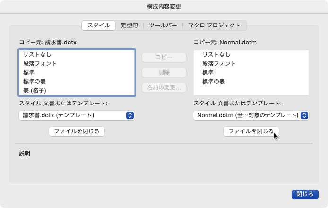
Task: Click ファイルを閉じる under 請求書.dotx
Action: click(x=77, y=131)
